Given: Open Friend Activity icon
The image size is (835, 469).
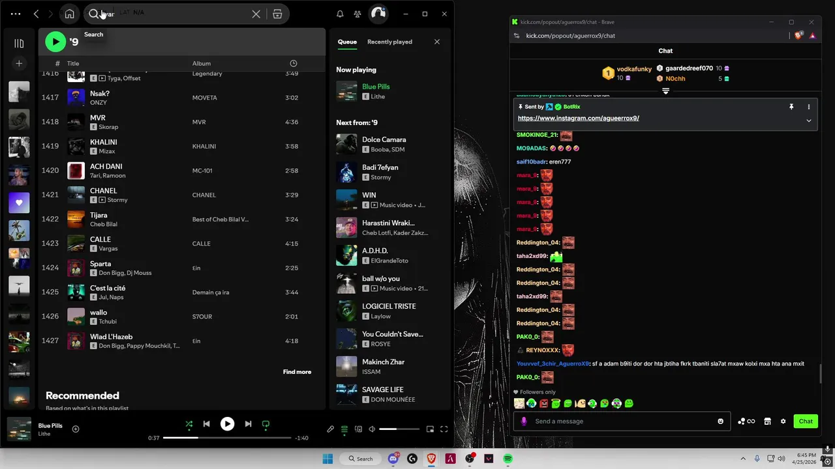Looking at the screenshot, I should [357, 14].
